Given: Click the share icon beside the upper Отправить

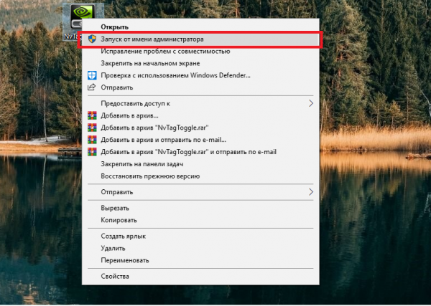Looking at the screenshot, I should pyautogui.click(x=91, y=87).
